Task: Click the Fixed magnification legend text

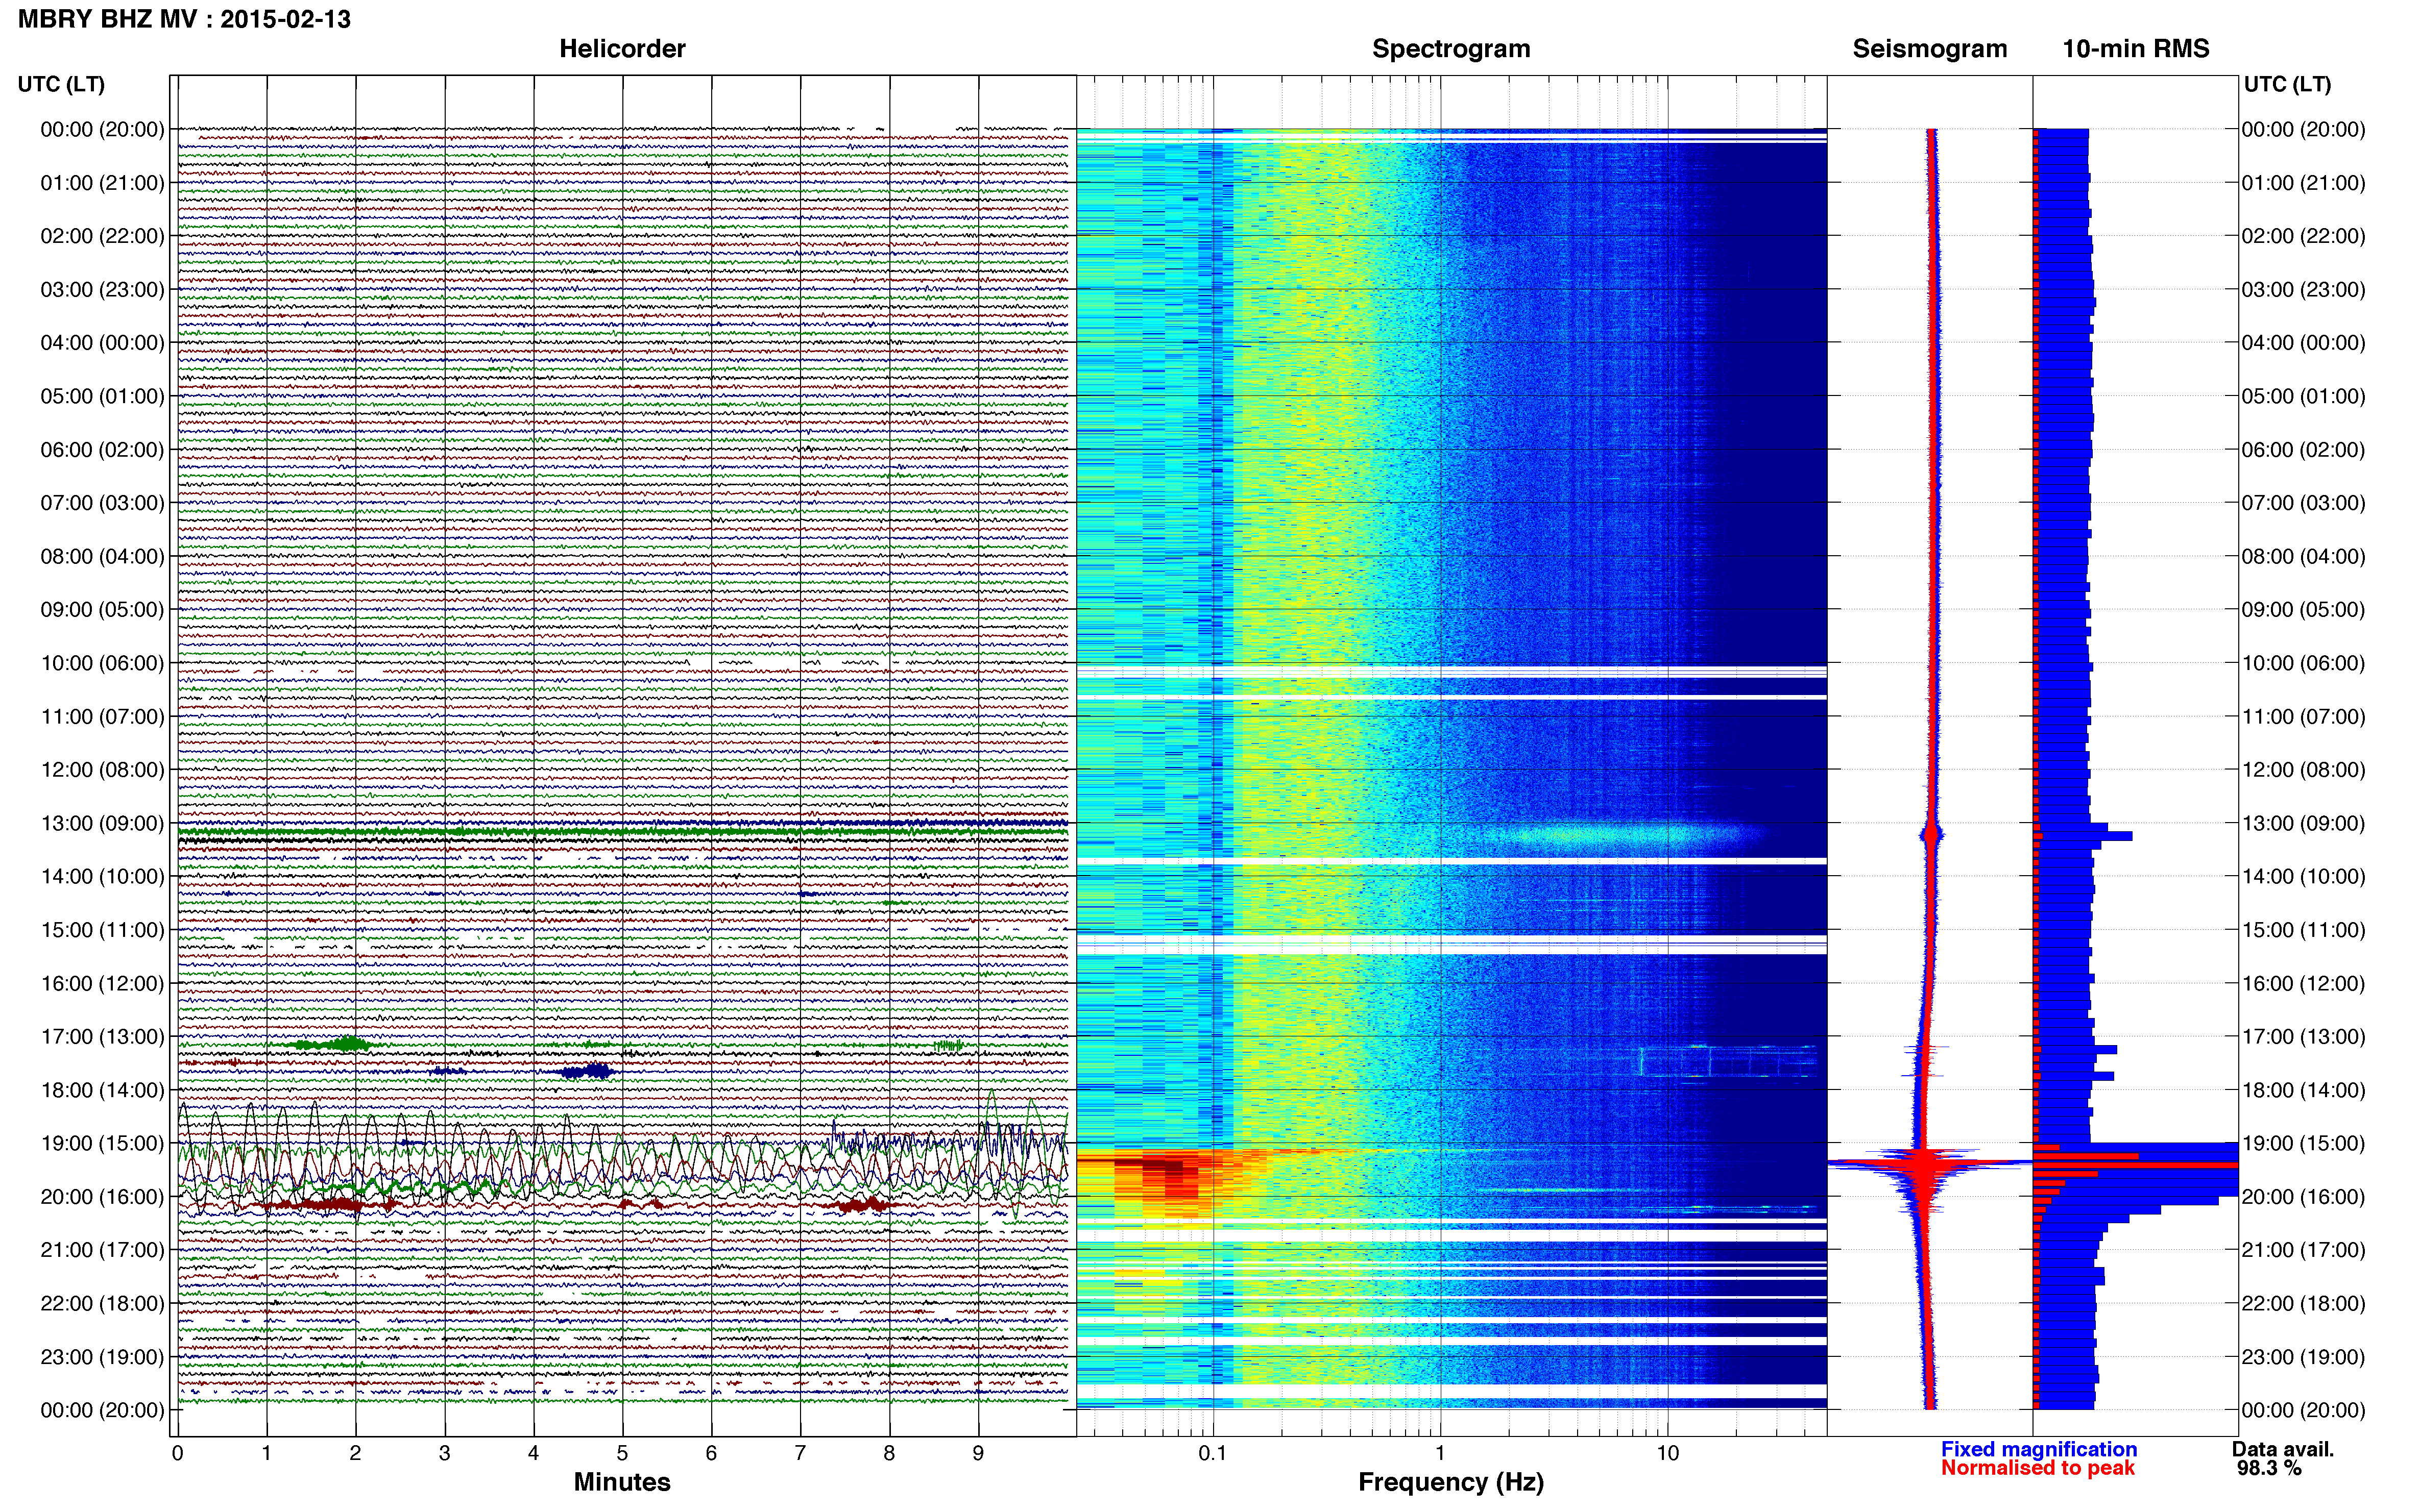Action: point(2038,1449)
